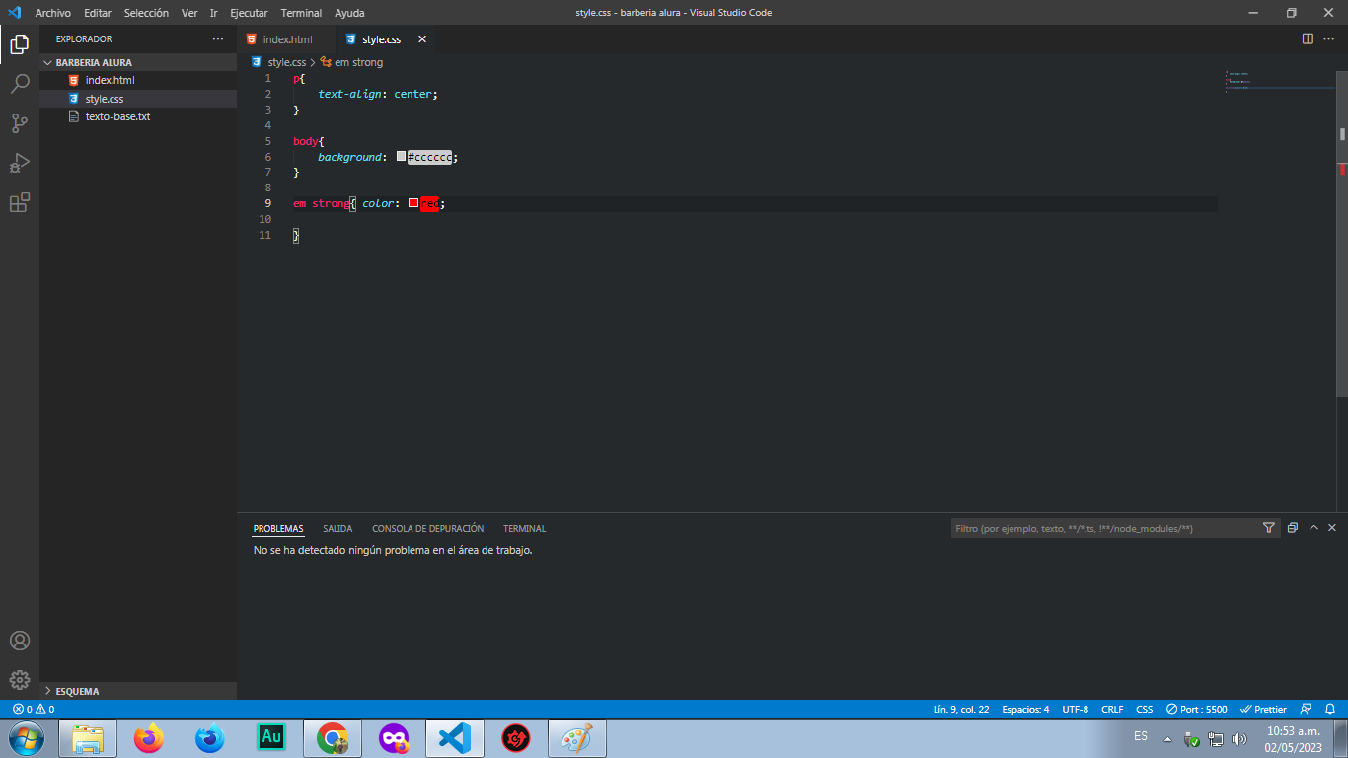Open the Ejecutar menu
The height and width of the screenshot is (758, 1348).
pyautogui.click(x=249, y=13)
